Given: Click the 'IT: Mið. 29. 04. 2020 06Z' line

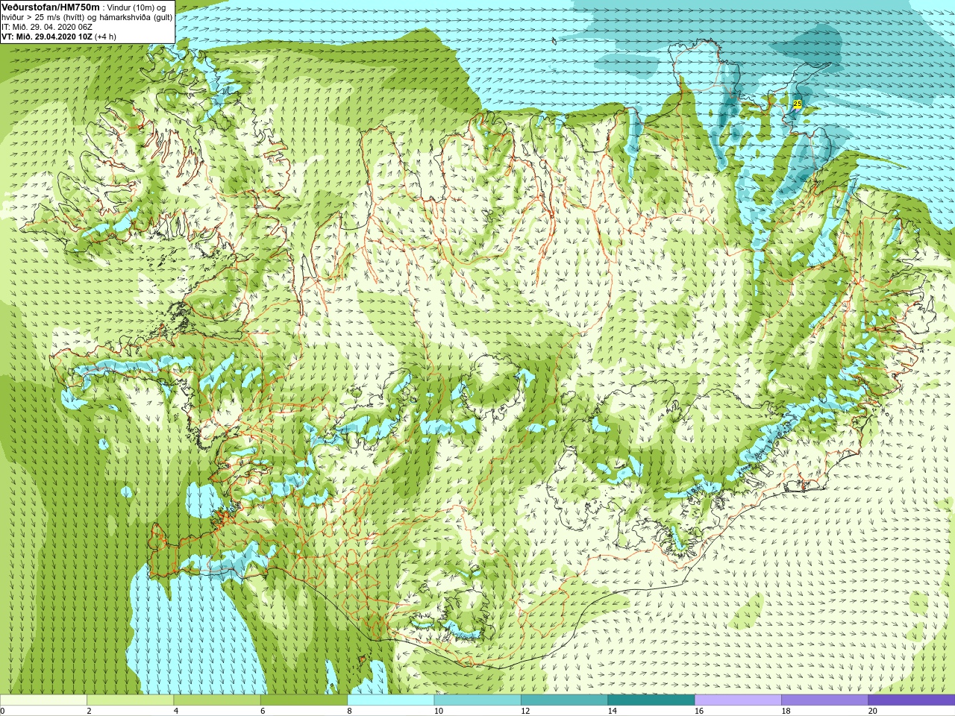Looking at the screenshot, I should [x=47, y=27].
